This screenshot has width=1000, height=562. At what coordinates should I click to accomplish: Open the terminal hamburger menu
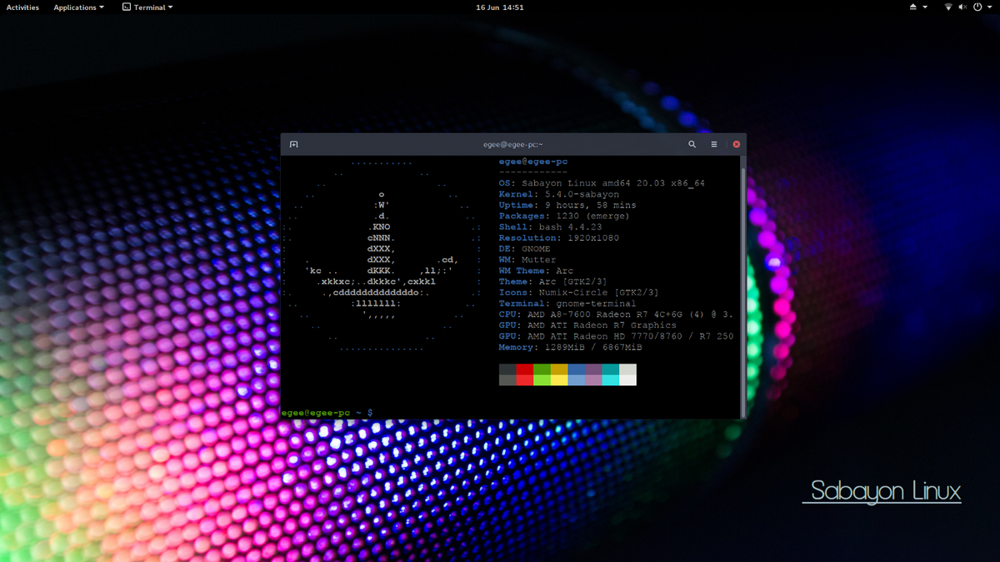point(714,144)
